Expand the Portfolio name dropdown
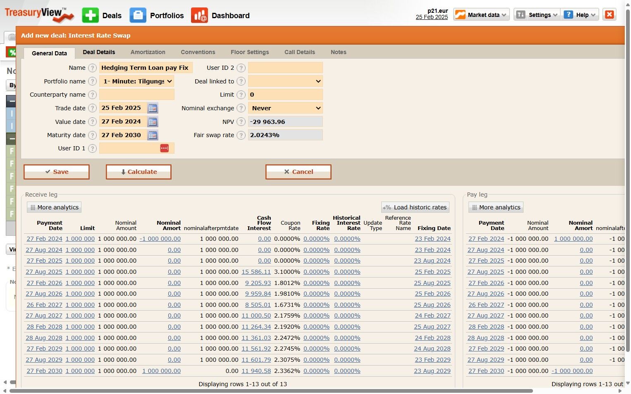631x394 pixels. pos(136,81)
